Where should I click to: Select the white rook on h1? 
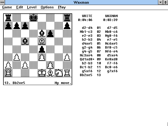(67, 73)
